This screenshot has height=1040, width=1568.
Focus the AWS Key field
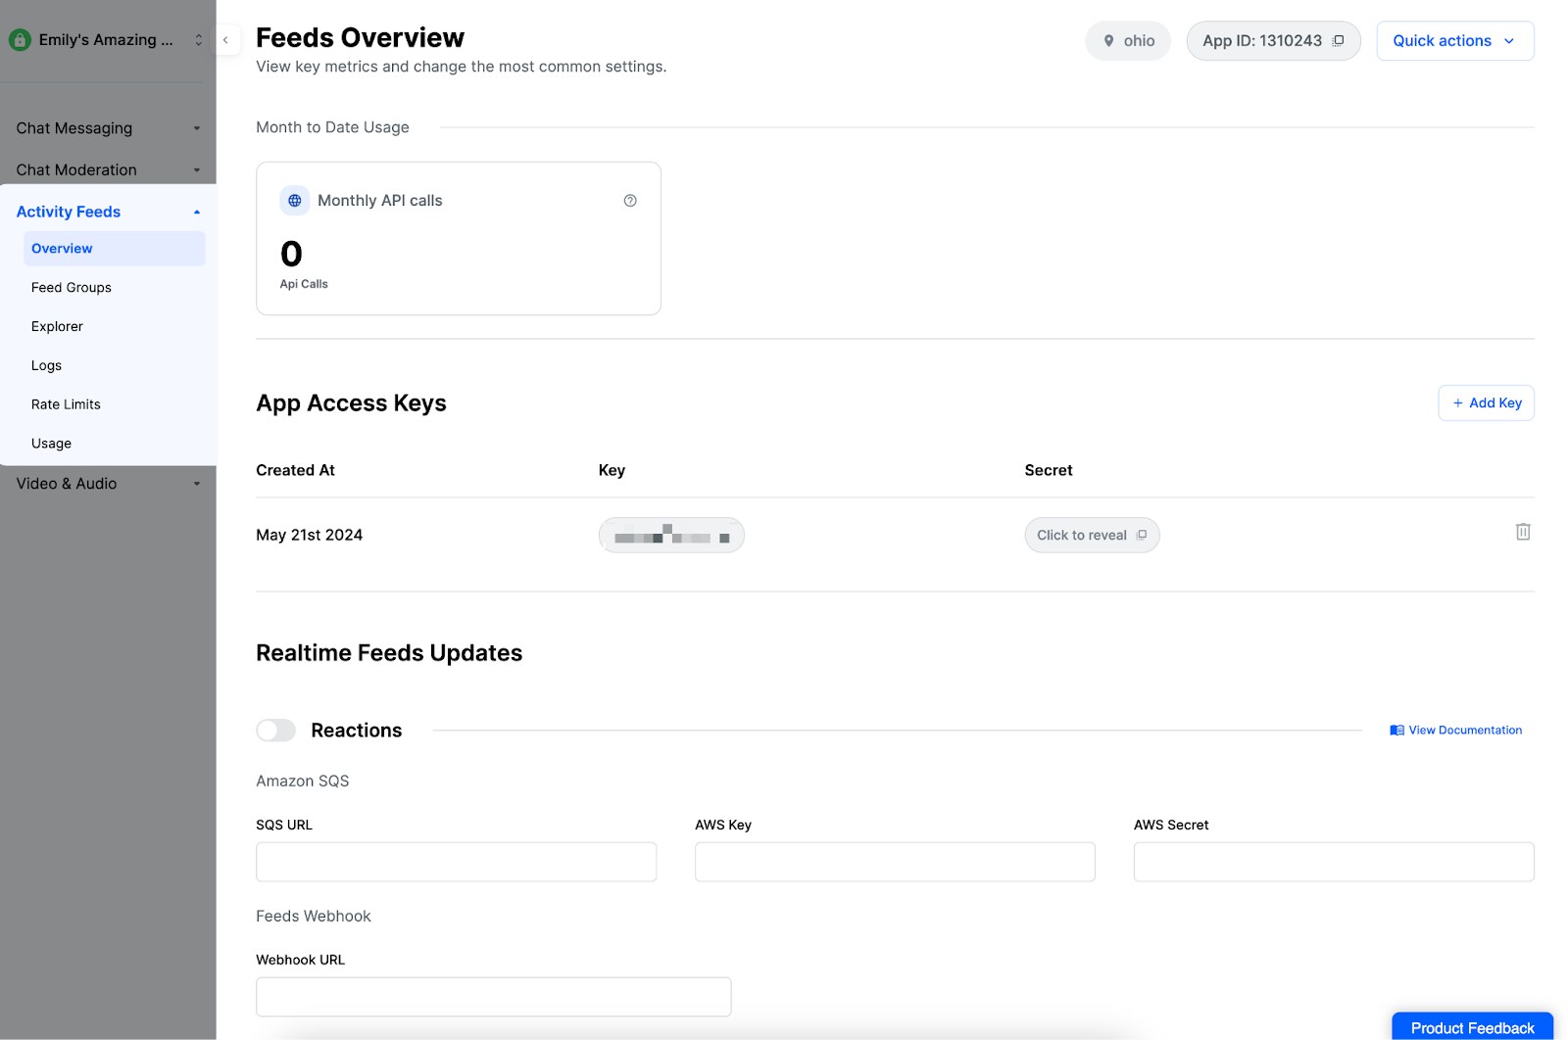point(895,862)
